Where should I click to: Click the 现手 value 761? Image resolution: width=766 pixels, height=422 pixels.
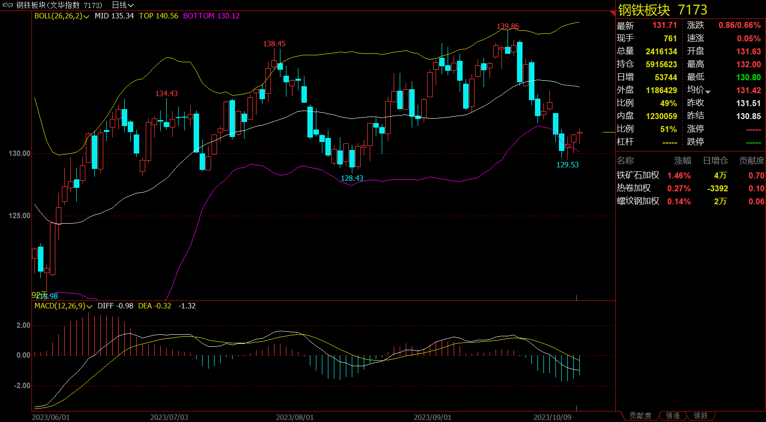pyautogui.click(x=670, y=38)
